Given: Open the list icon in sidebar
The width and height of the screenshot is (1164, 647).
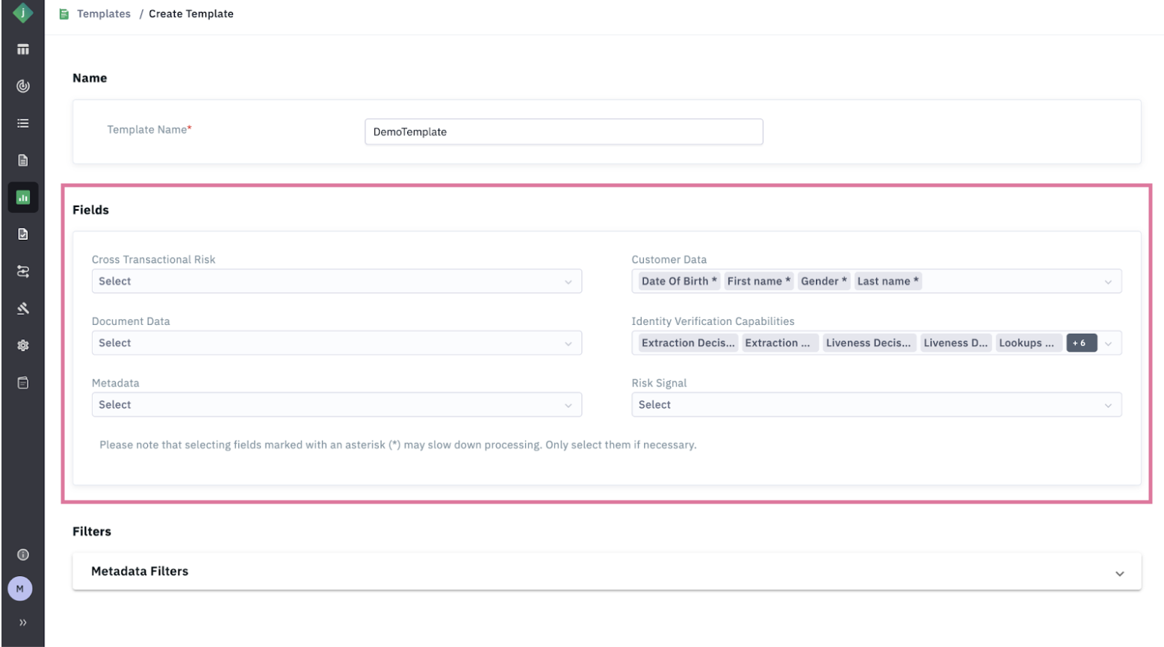Looking at the screenshot, I should pos(23,123).
